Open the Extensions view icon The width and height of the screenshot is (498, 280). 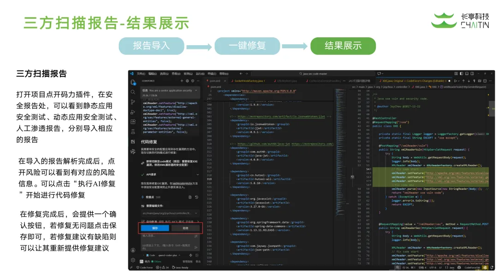tap(133, 122)
